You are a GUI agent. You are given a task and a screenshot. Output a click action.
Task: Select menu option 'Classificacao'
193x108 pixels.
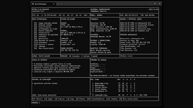click(x=42, y=27)
